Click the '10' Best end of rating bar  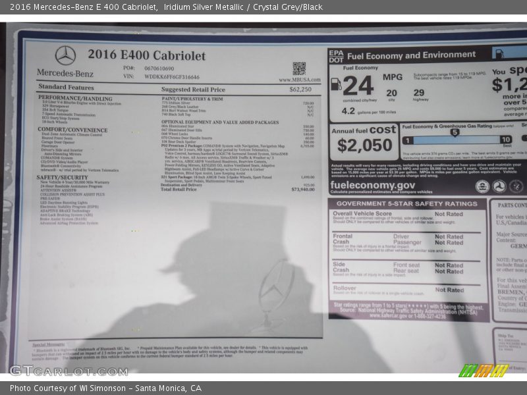pyautogui.click(x=505, y=140)
